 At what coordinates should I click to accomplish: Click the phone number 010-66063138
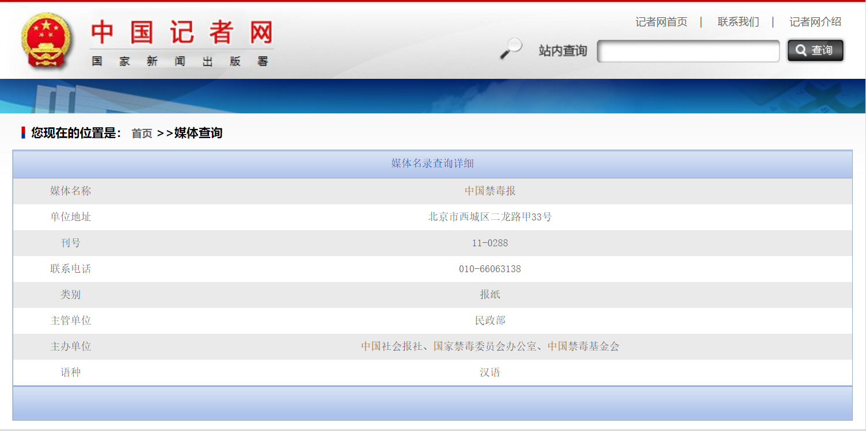pyautogui.click(x=490, y=269)
